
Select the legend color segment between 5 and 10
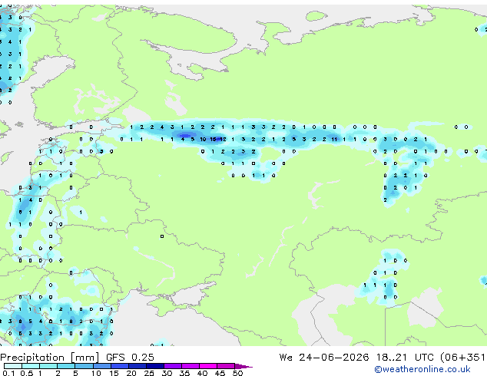[x=84, y=366]
